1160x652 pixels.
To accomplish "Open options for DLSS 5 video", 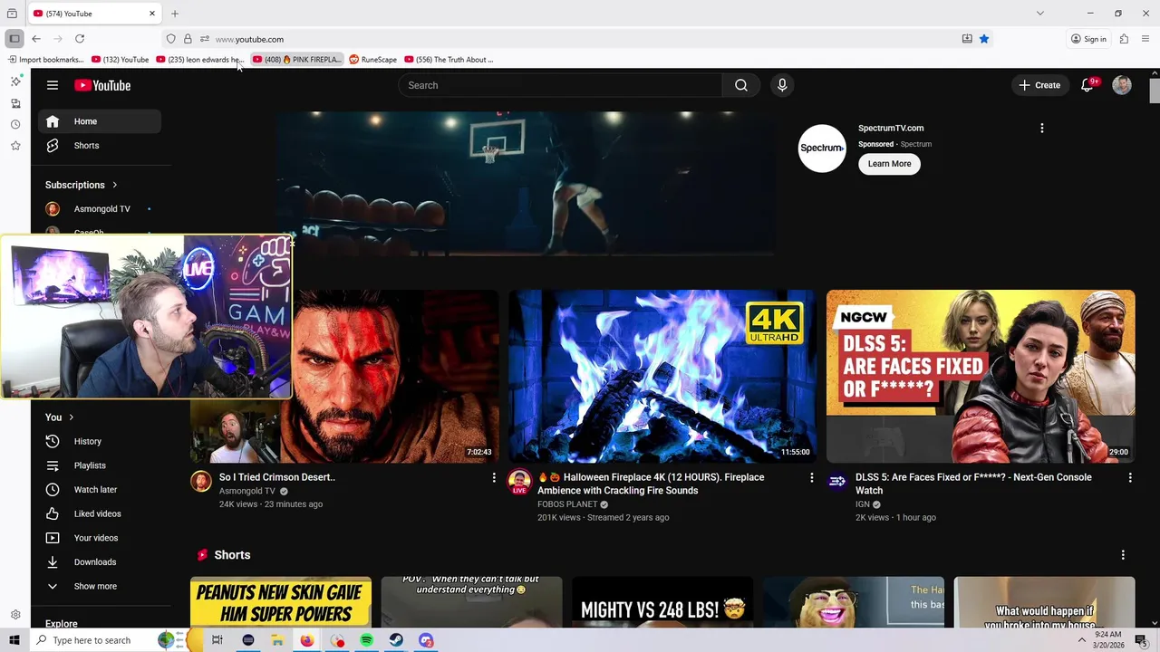I will tap(1129, 477).
